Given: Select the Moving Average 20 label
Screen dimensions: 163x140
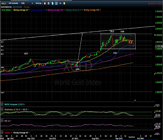Looking at the screenshot, I should click(x=21, y=10).
